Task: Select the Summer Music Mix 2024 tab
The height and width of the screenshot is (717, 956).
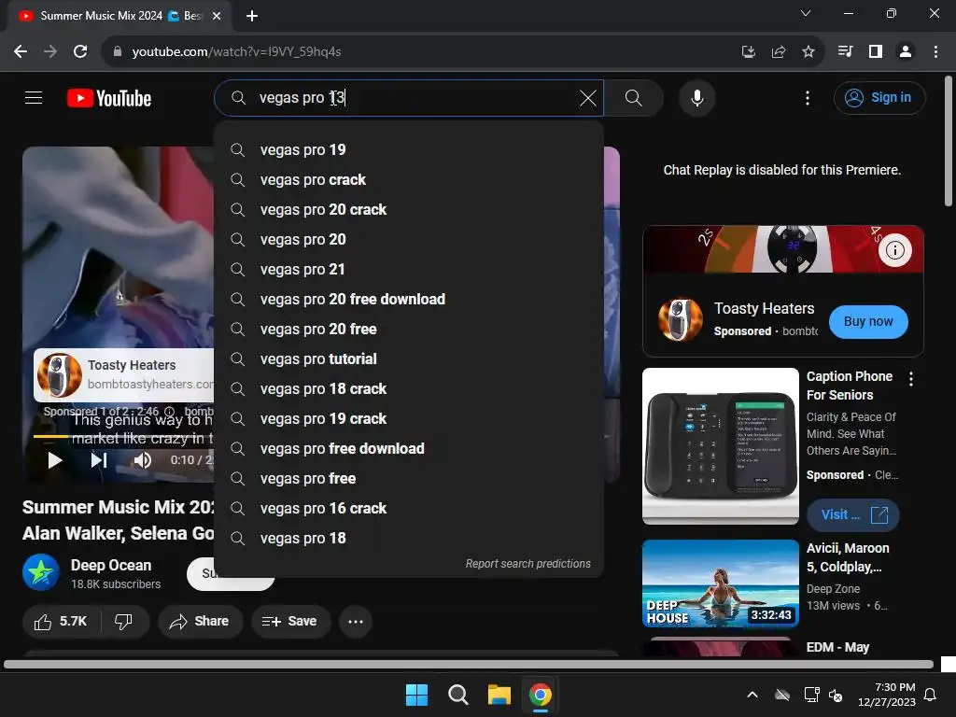Action: click(119, 16)
